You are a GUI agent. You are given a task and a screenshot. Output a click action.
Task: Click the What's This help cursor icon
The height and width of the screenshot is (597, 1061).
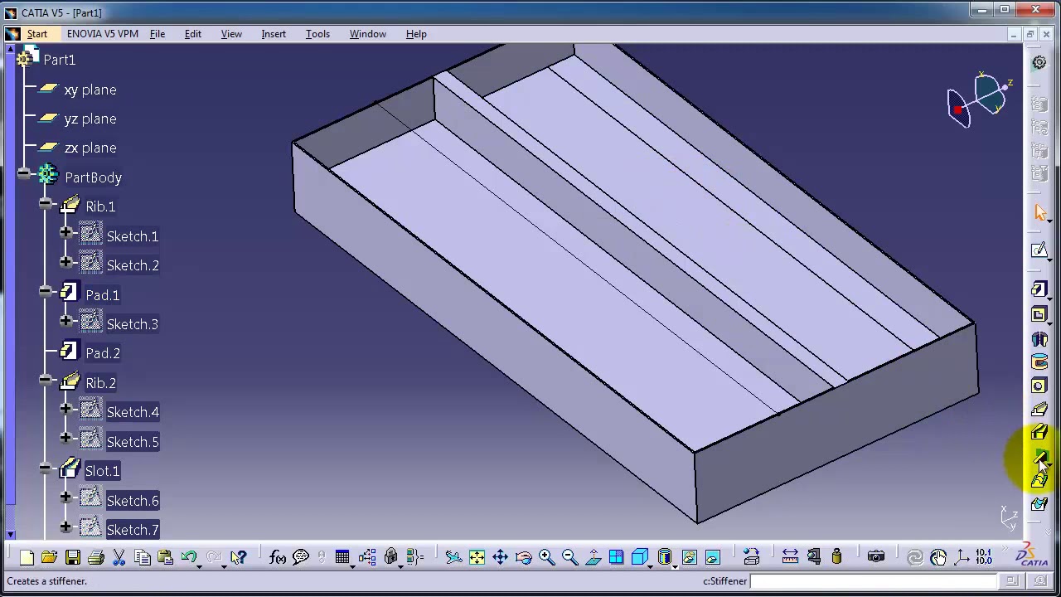(x=239, y=557)
